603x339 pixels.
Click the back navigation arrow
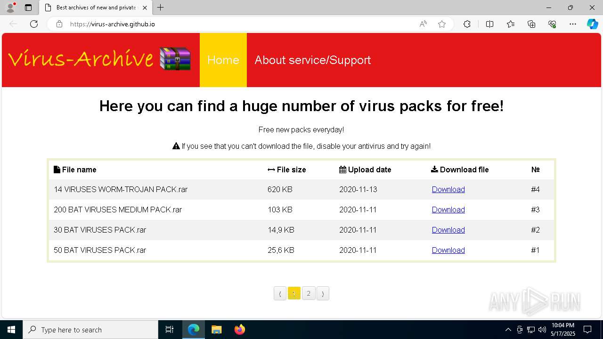13,24
